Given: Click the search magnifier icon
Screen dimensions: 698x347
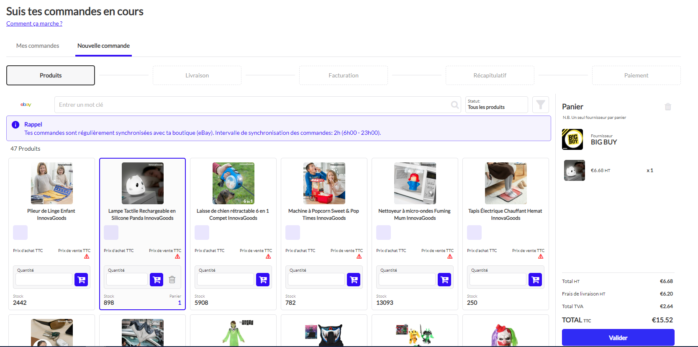Looking at the screenshot, I should (455, 105).
